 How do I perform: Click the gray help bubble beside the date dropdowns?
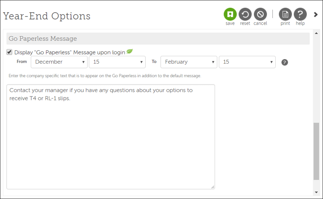(285, 62)
